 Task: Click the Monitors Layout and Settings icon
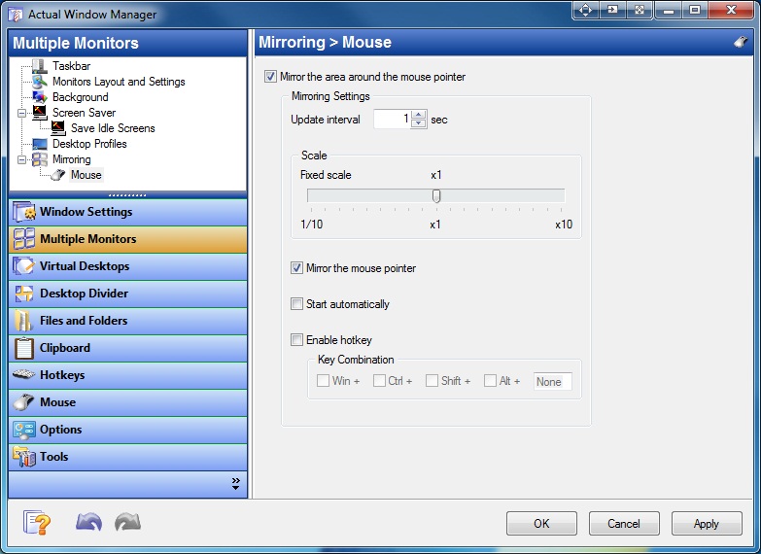[x=39, y=82]
